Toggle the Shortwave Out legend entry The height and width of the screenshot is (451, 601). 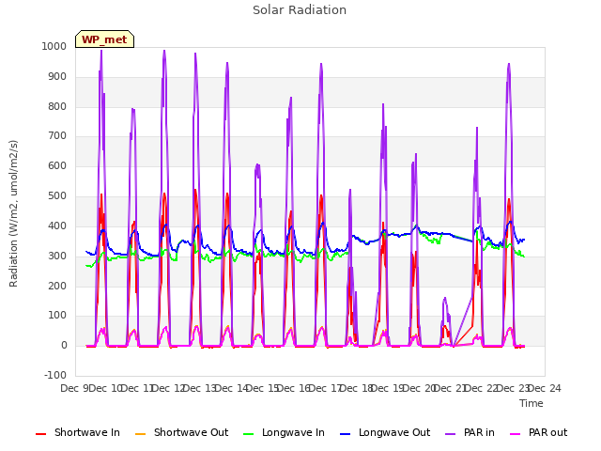[181, 432]
